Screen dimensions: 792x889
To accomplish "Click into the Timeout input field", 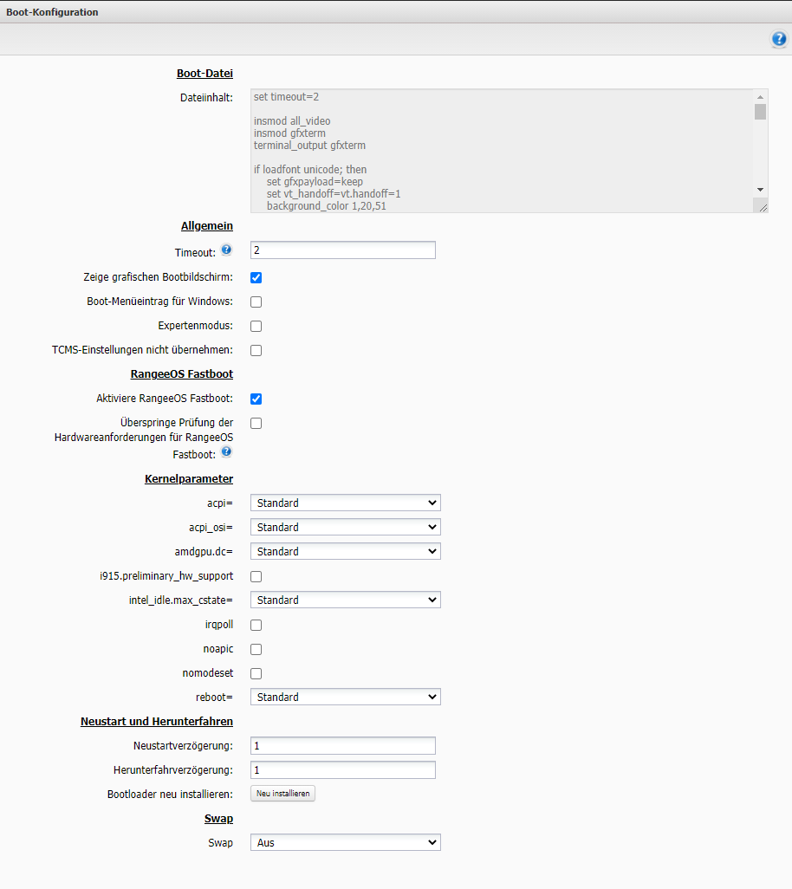I will click(x=342, y=250).
